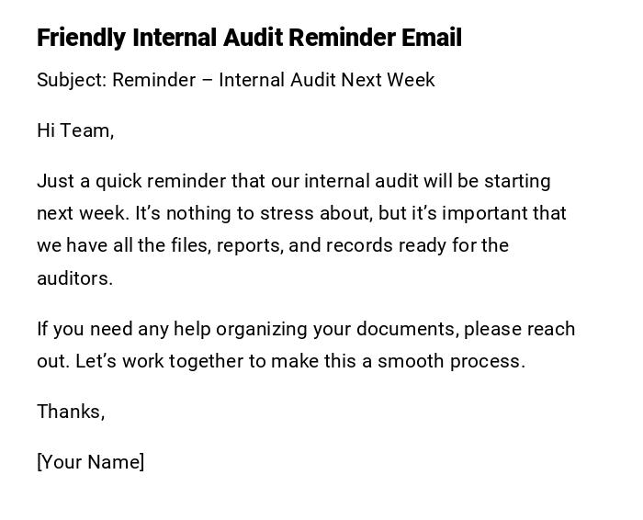Click the "[Your Name]" placeholder
The height and width of the screenshot is (520, 643).
tap(90, 462)
